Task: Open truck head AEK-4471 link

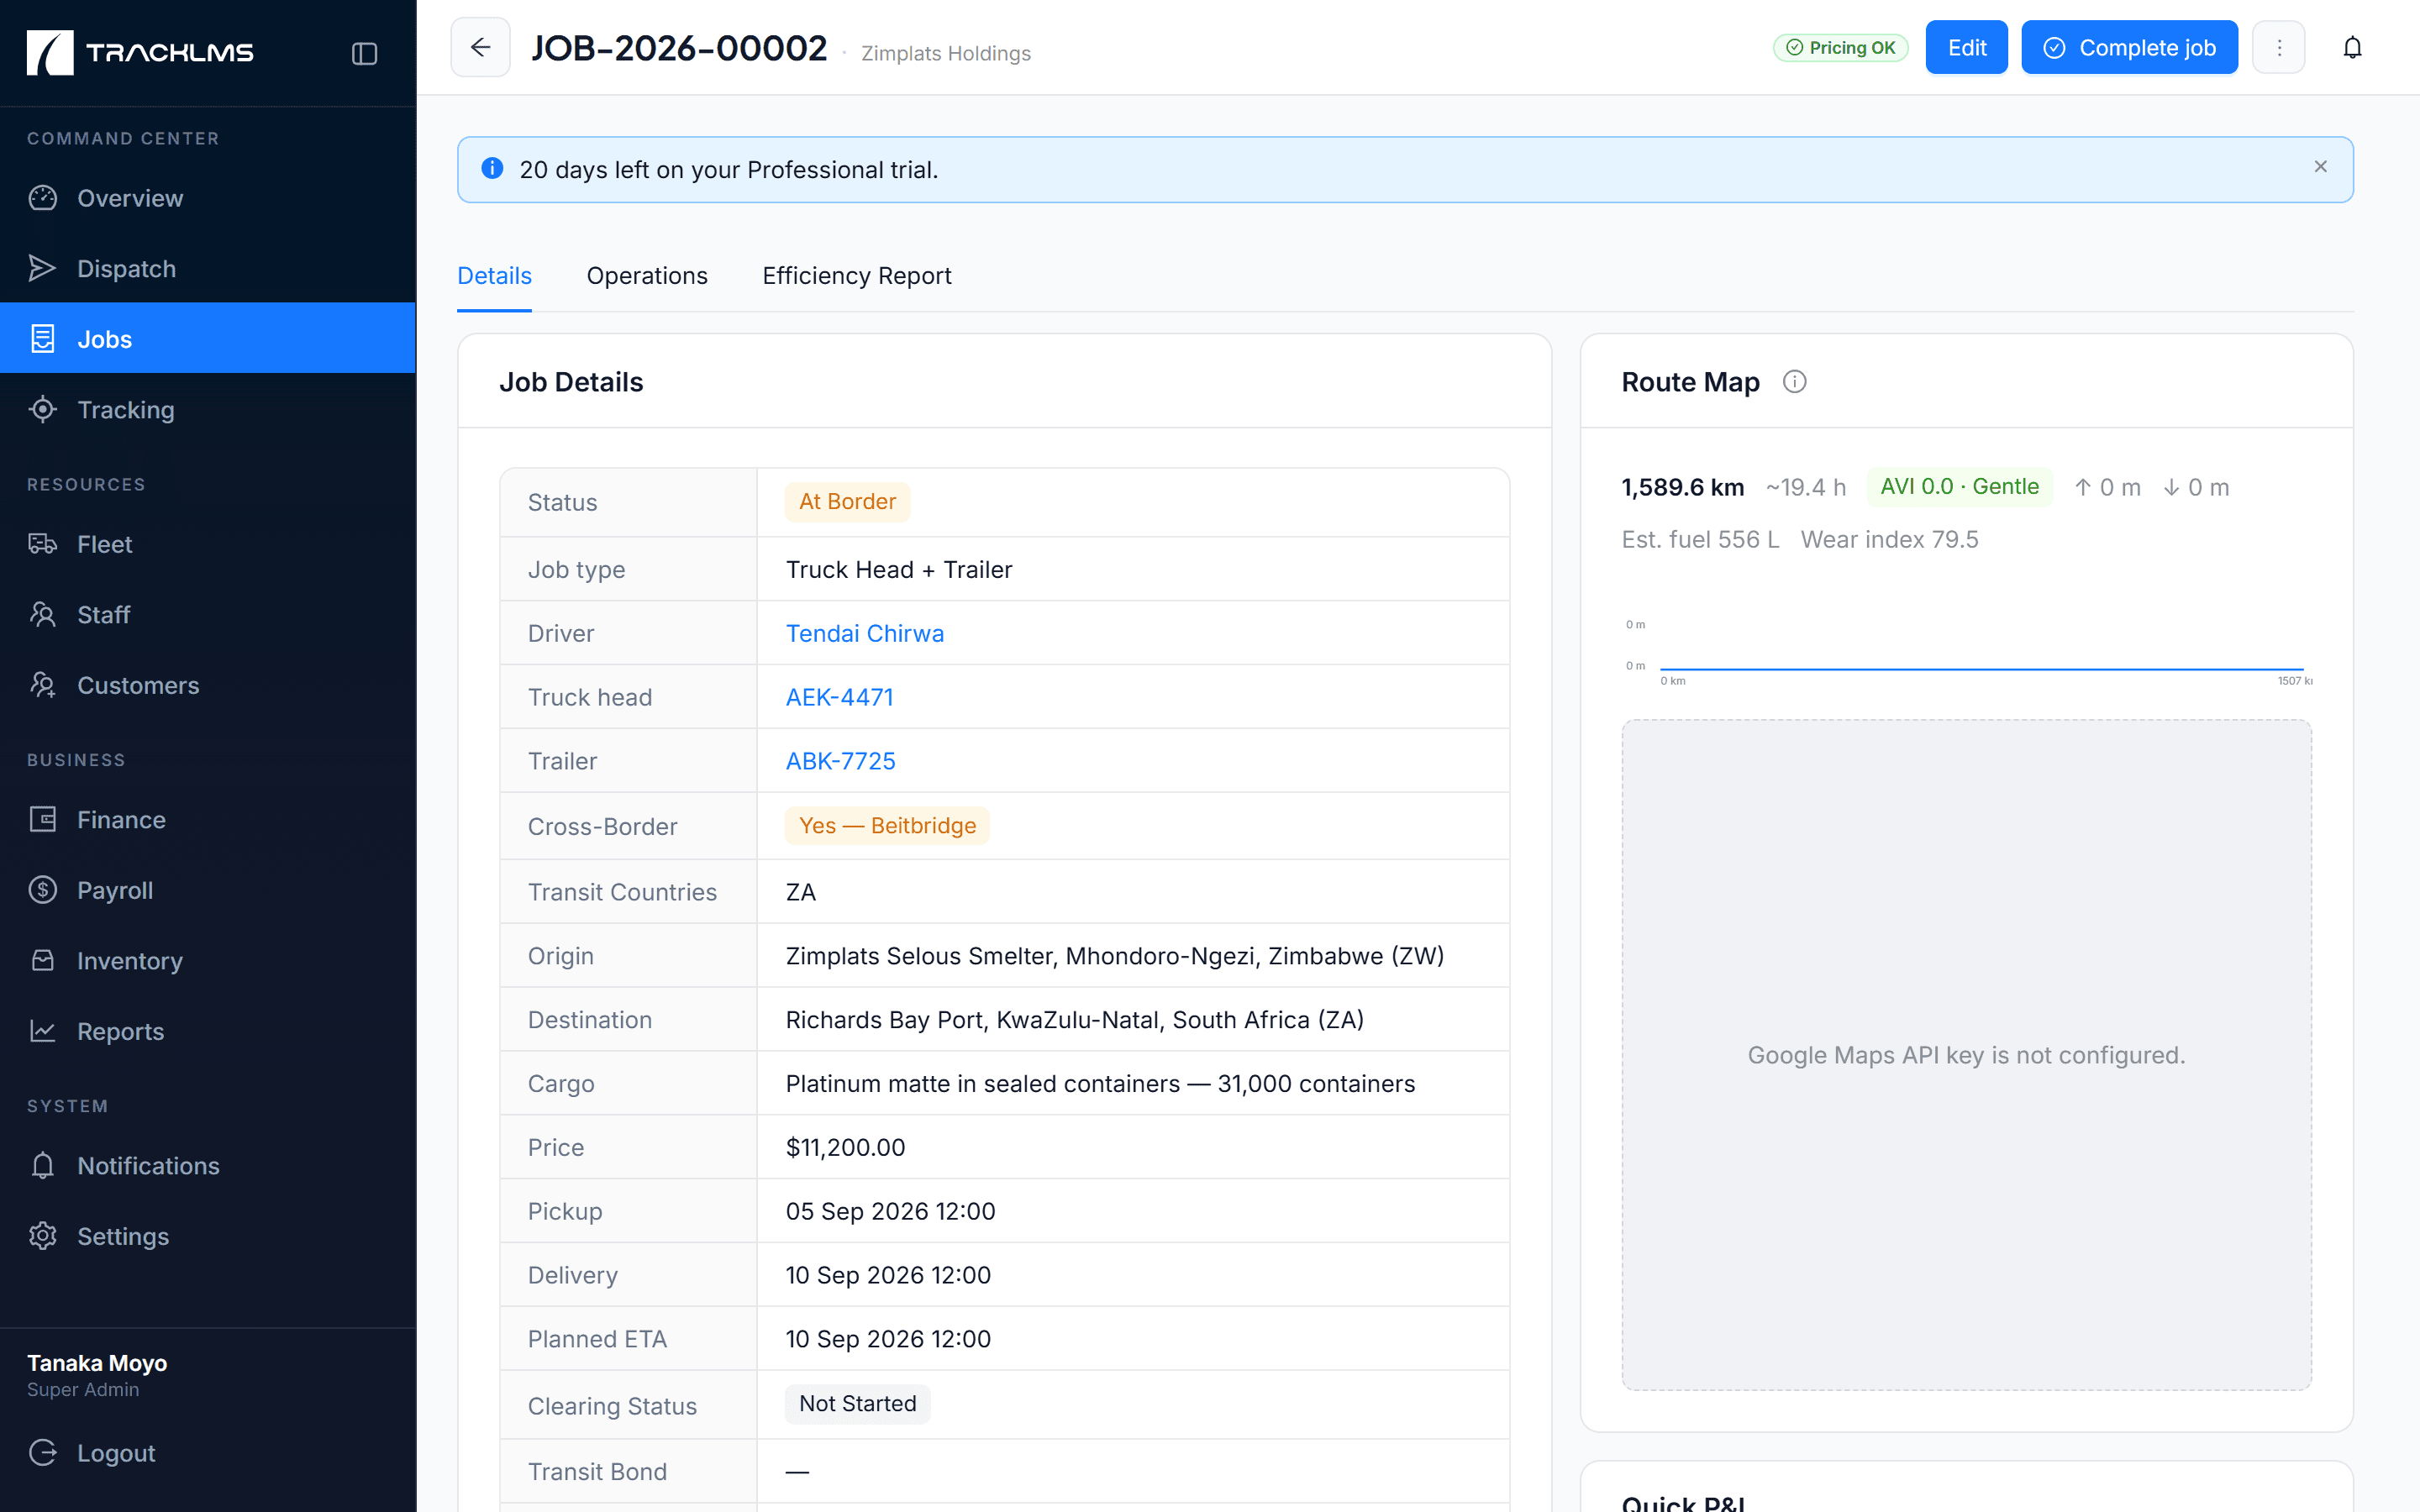Action: [840, 697]
